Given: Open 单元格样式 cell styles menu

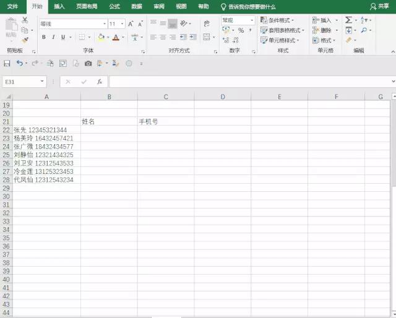Looking at the screenshot, I should coord(280,40).
